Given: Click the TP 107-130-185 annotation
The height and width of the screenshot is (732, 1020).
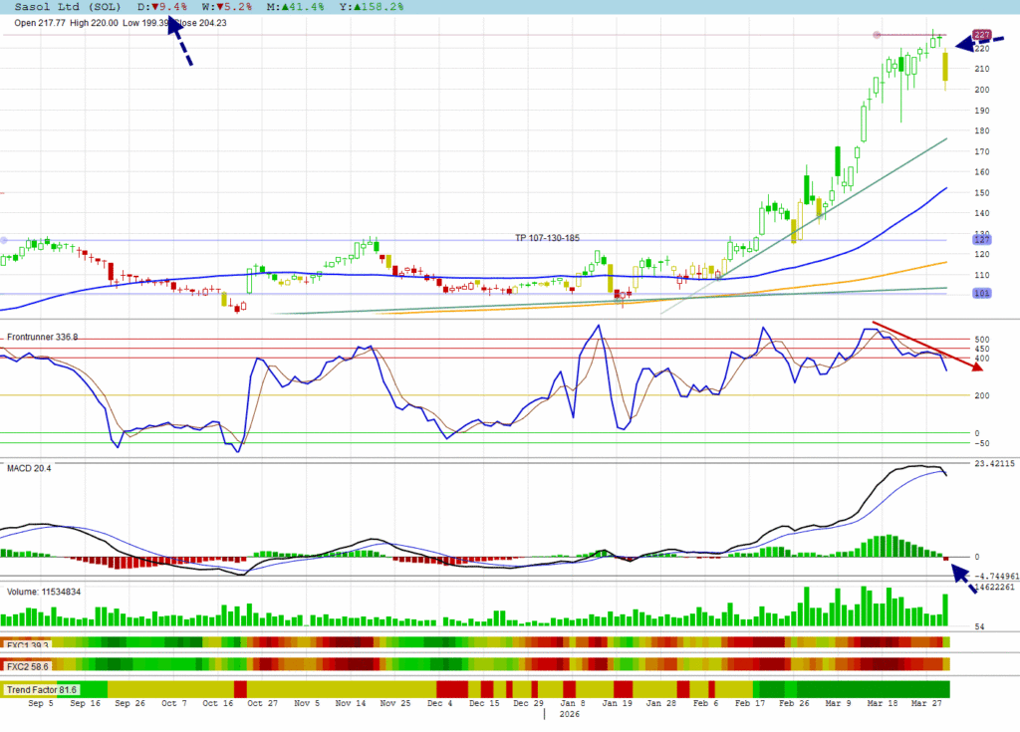Looking at the screenshot, I should click(x=548, y=238).
